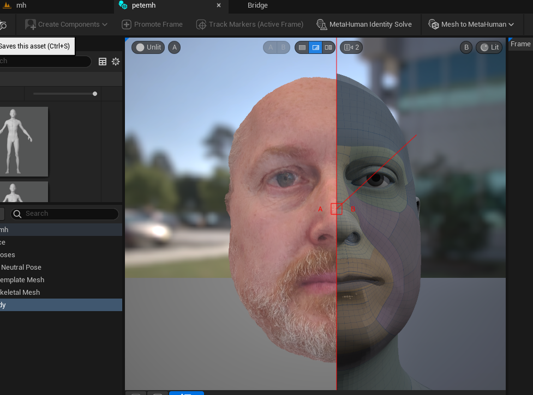Click the Mesh to MetaHuman icon
Viewport: 533px width, 395px height.
coord(433,25)
